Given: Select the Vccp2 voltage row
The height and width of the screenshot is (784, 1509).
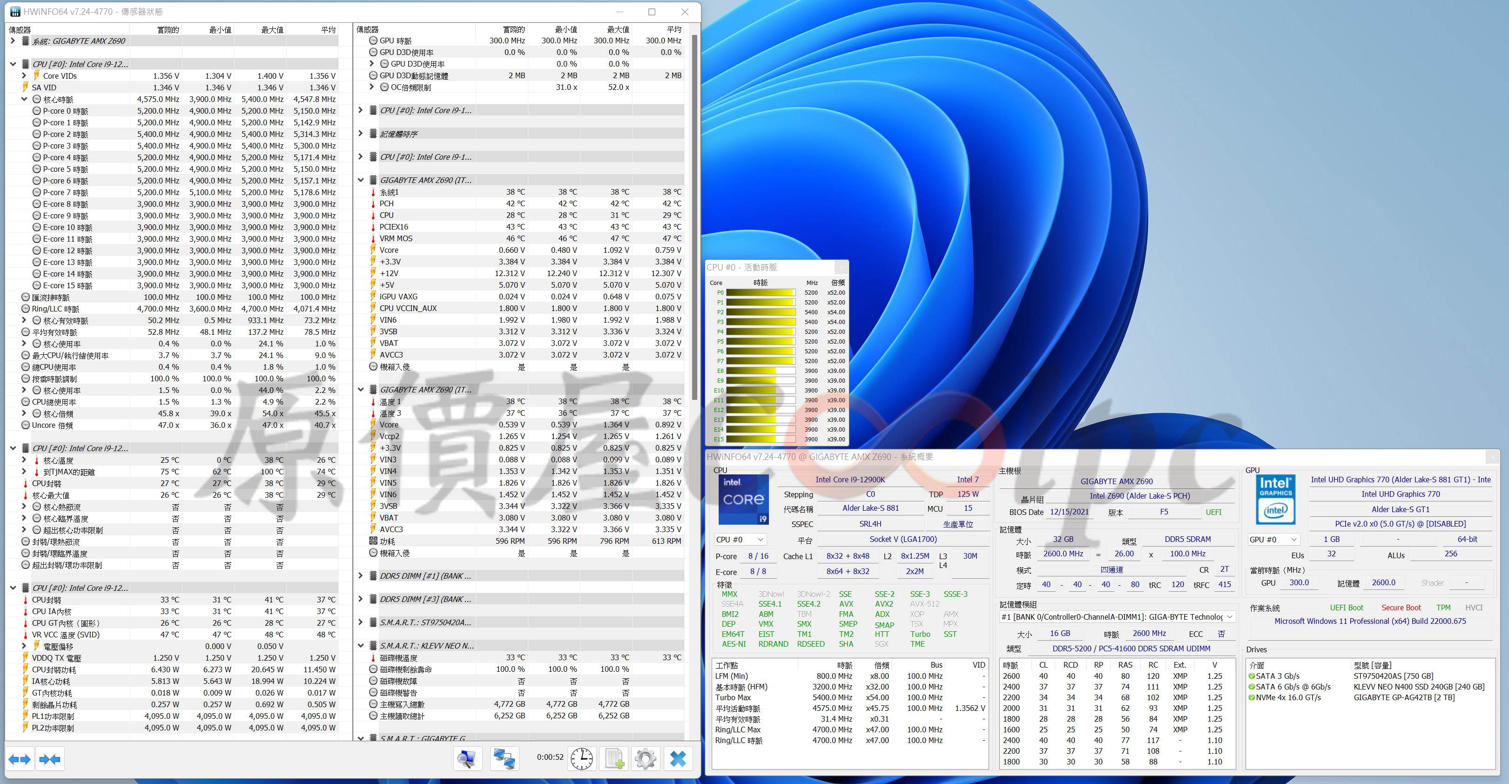Looking at the screenshot, I should click(x=519, y=436).
